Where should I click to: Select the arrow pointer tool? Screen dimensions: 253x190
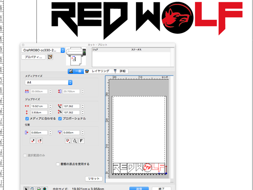click(x=26, y=189)
